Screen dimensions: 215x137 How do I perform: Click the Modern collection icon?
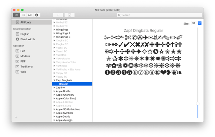click(x=17, y=56)
